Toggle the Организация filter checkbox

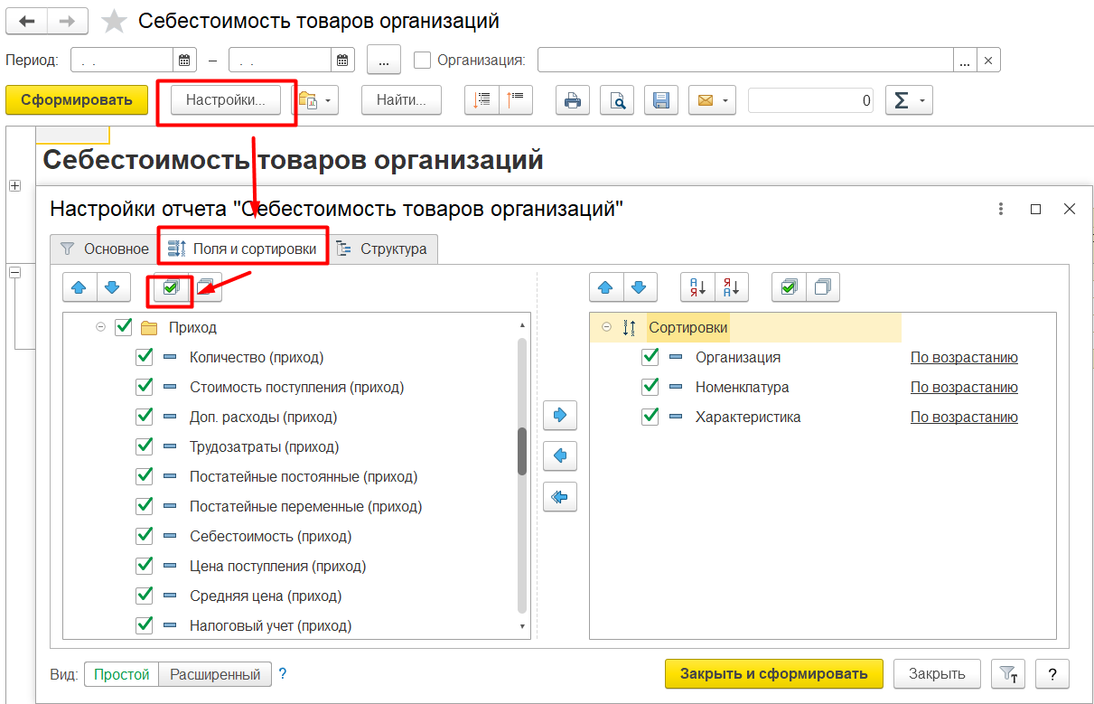point(422,61)
